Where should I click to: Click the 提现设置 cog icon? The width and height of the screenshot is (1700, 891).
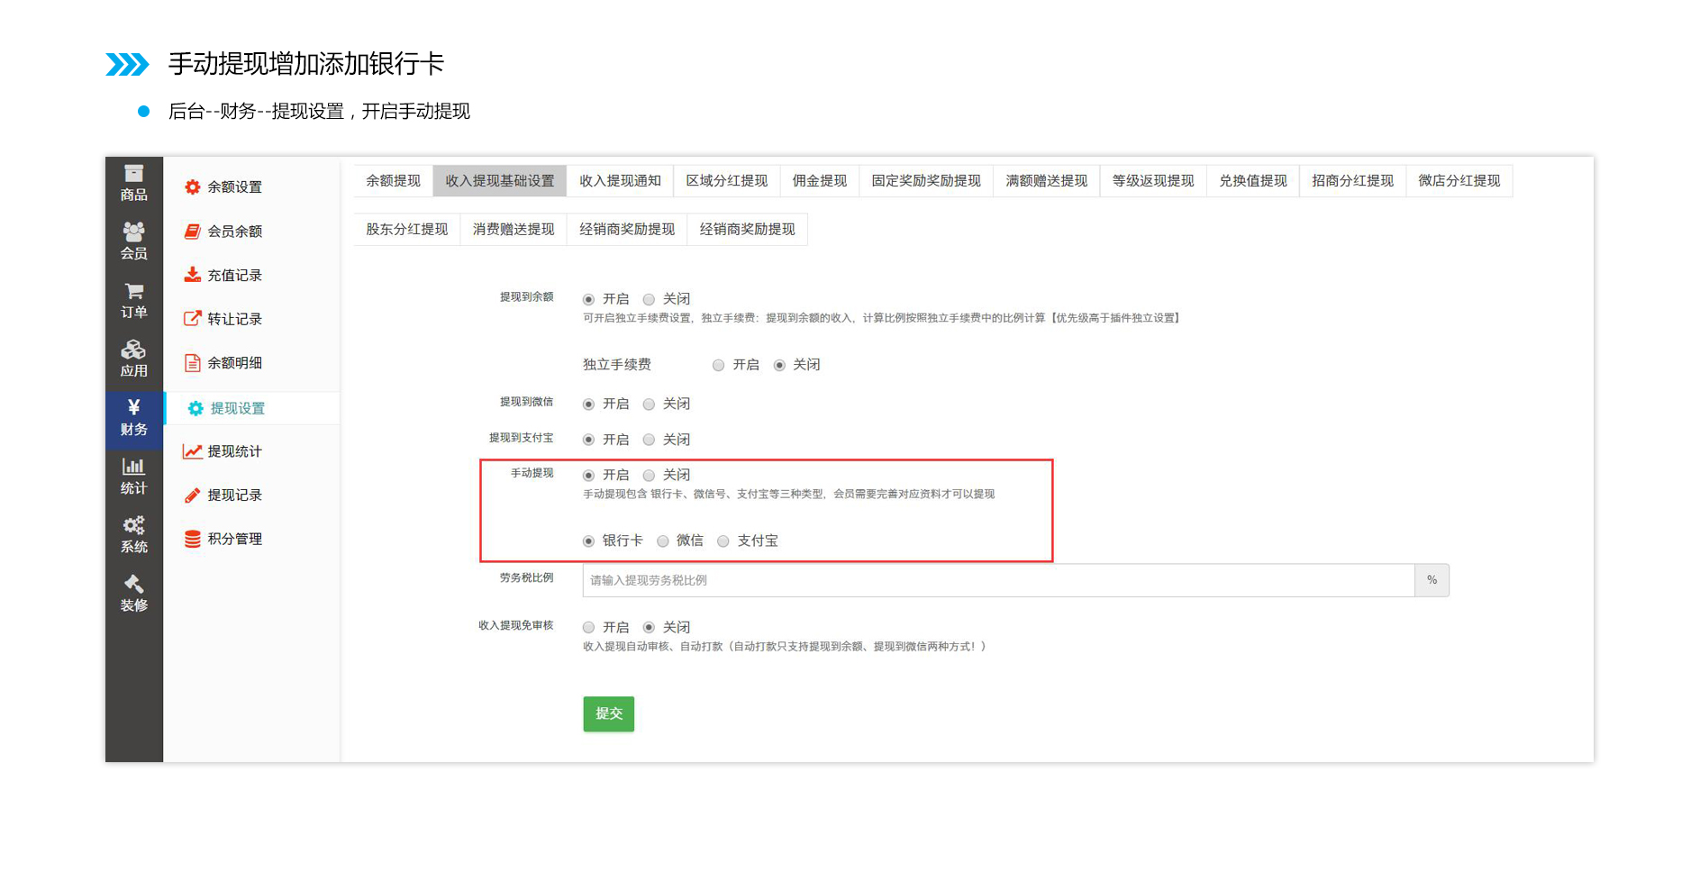coord(195,408)
